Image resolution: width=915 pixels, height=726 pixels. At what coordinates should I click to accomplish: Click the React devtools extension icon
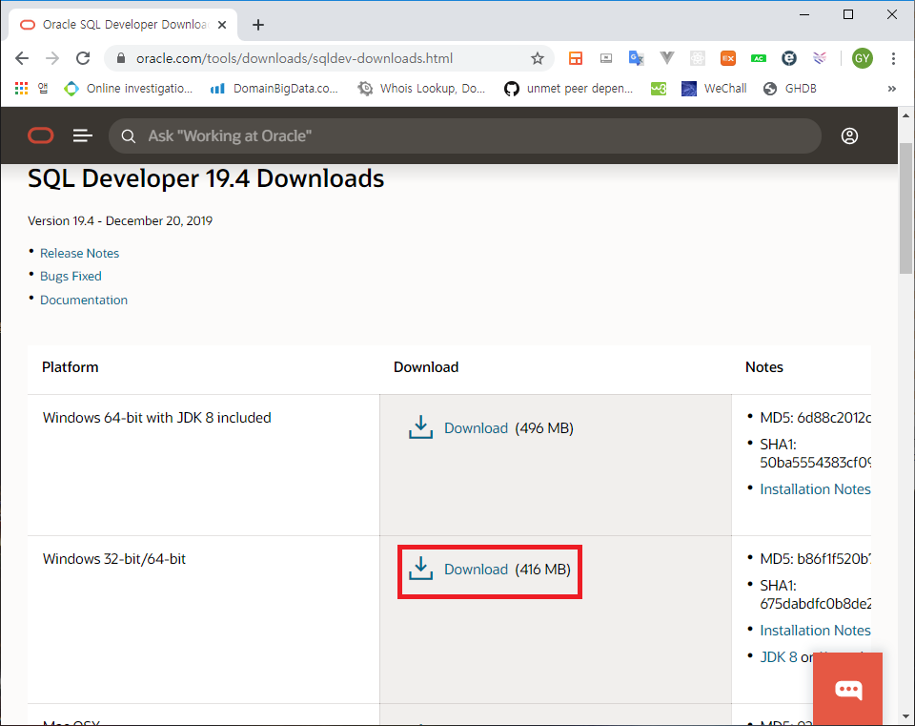698,58
